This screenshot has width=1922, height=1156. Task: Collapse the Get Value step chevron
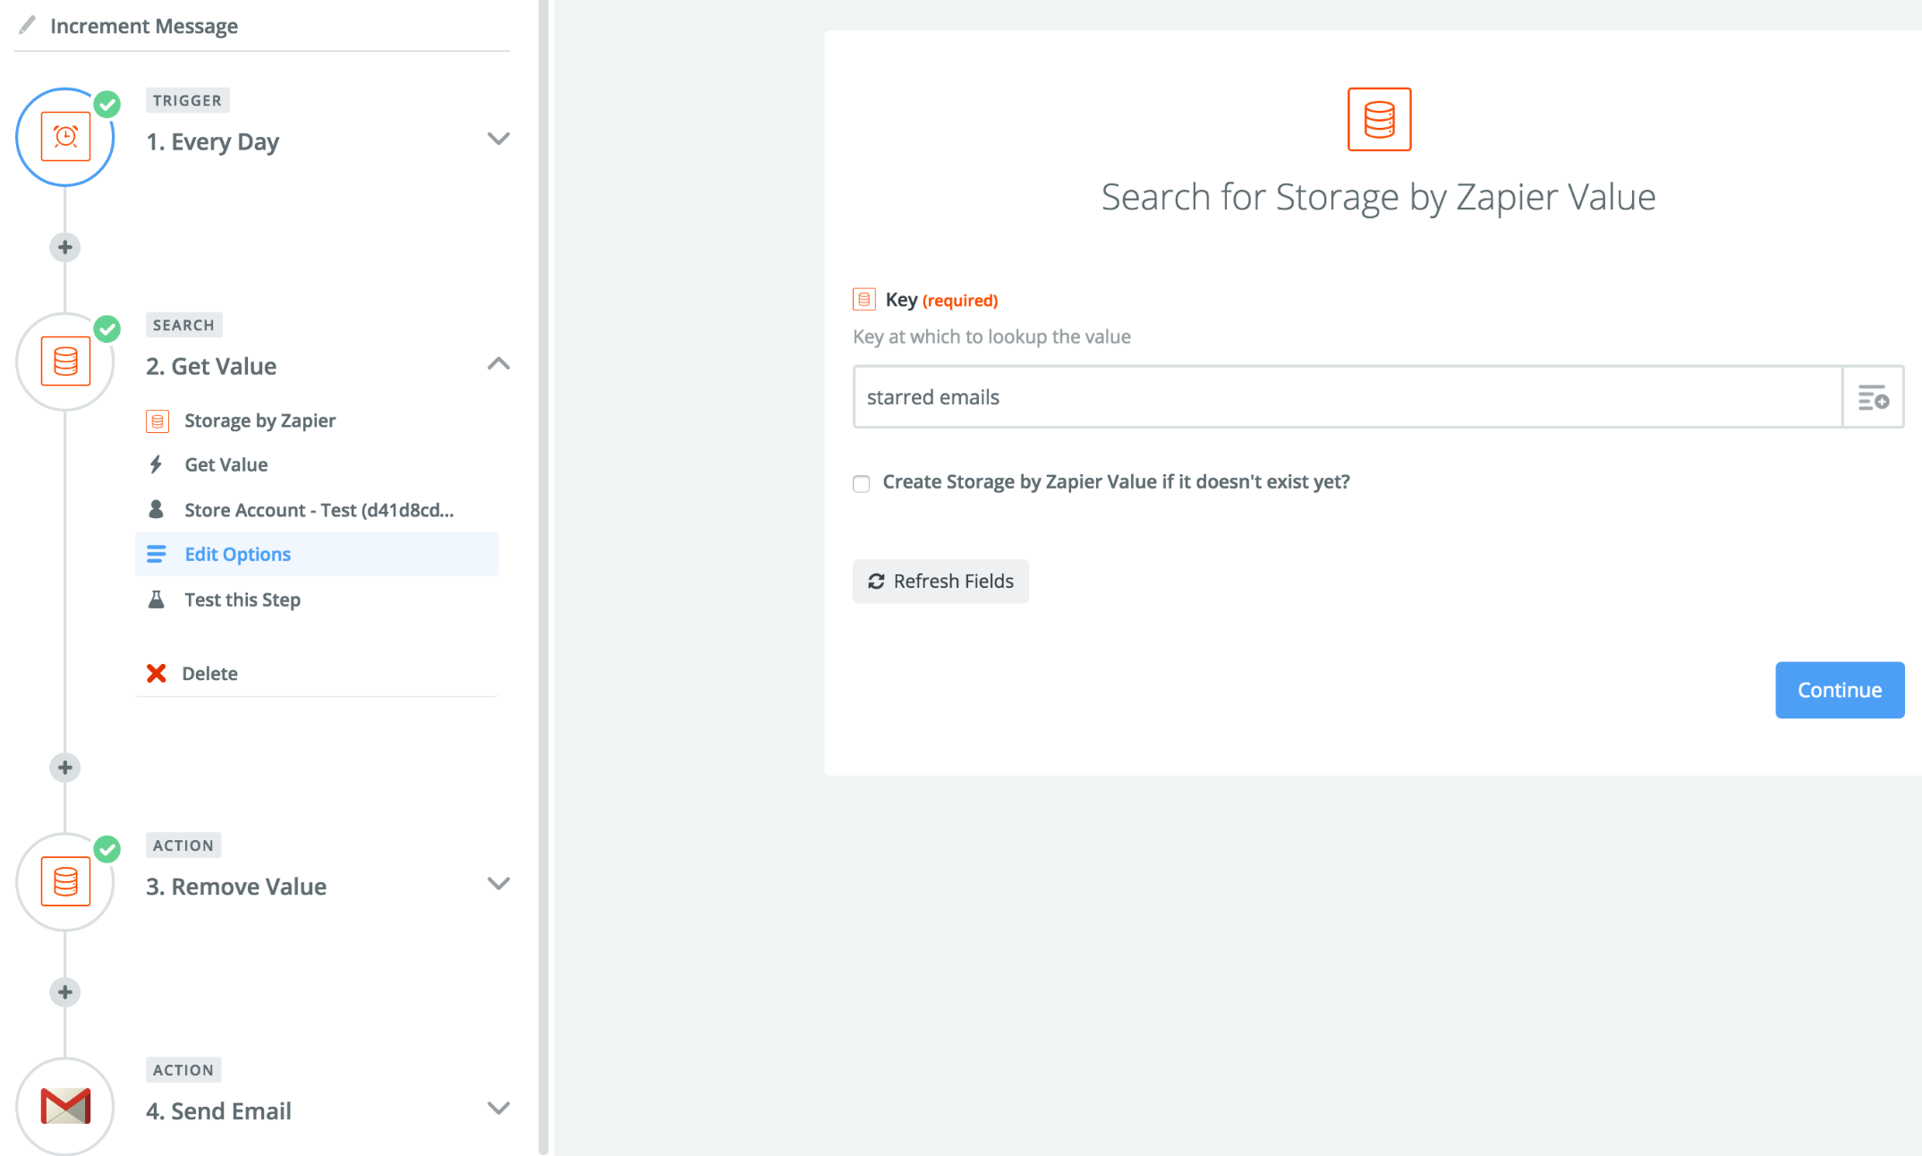(x=498, y=363)
